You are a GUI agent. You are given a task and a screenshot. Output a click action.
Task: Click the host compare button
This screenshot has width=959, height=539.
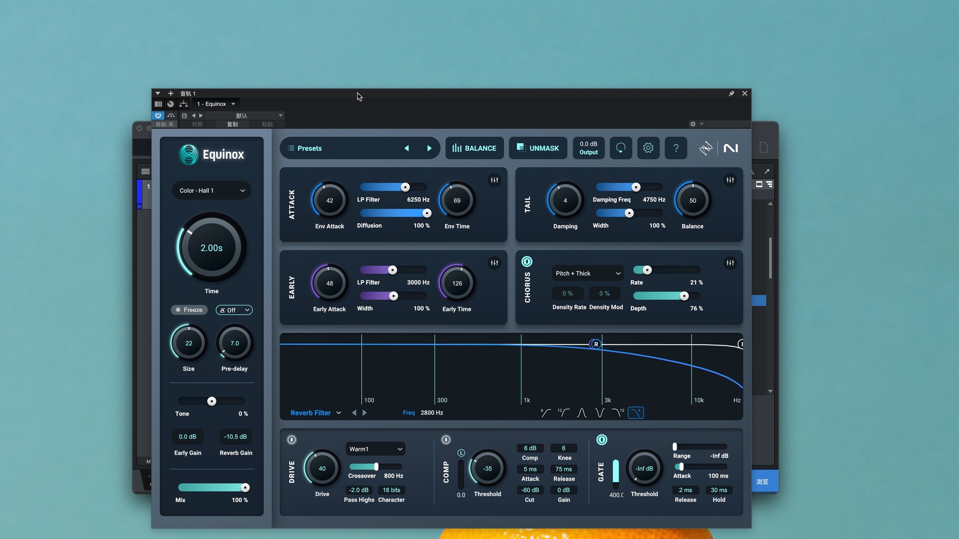point(197,125)
